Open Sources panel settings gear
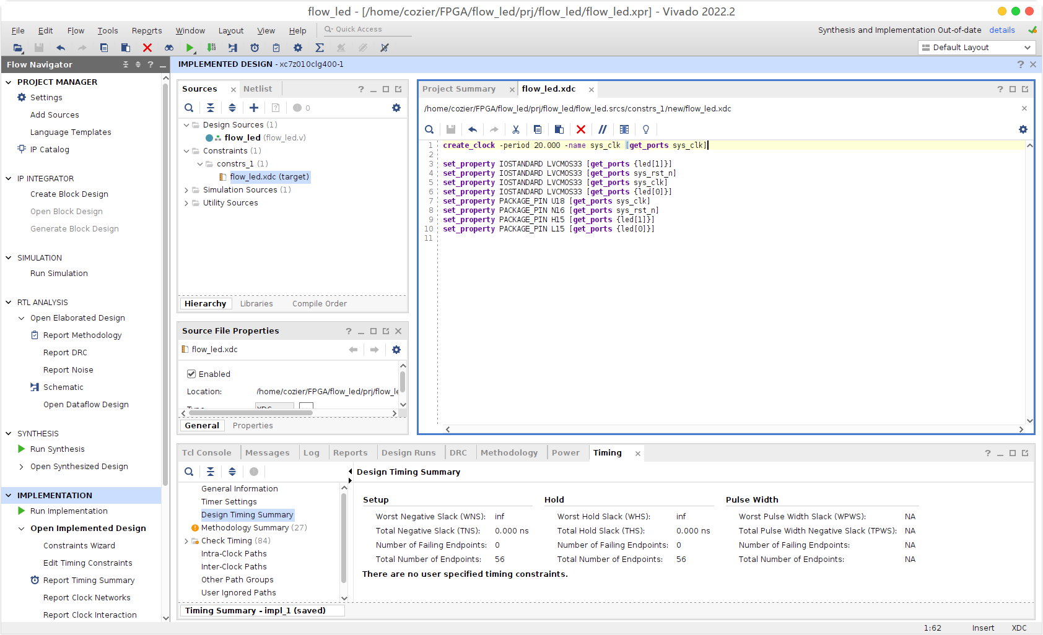 click(396, 108)
